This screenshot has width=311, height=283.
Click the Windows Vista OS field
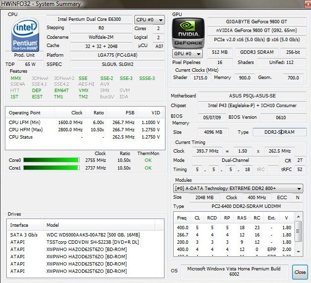234,271
